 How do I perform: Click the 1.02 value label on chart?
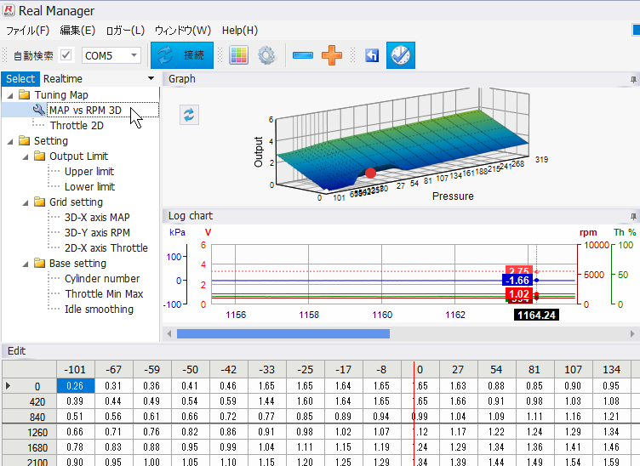519,294
